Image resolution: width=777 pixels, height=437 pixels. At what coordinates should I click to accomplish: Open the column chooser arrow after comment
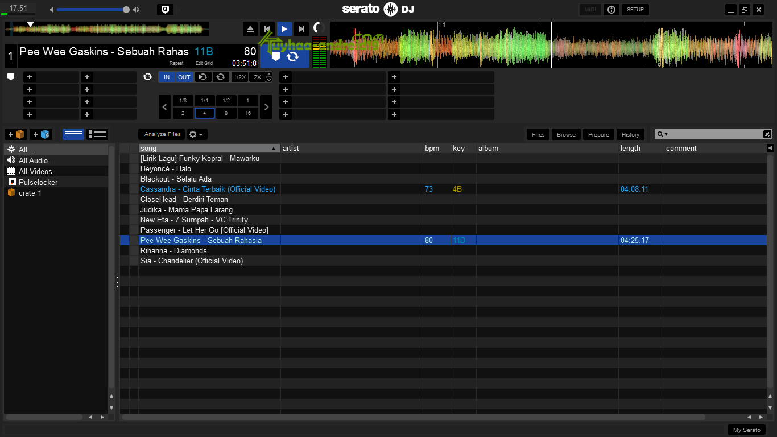tap(770, 148)
